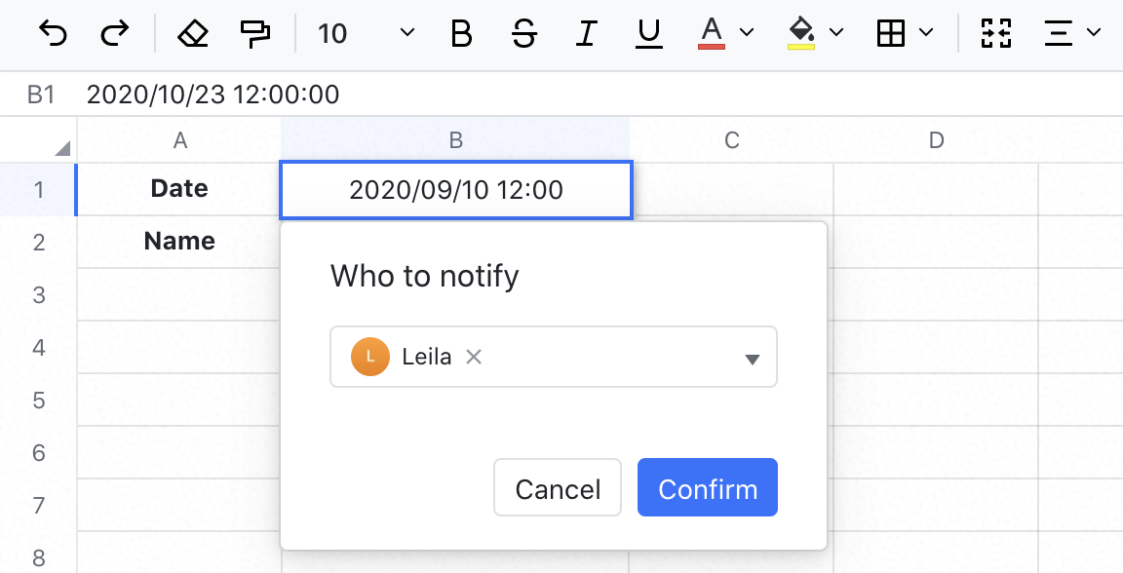Toggle underline formatting
The width and height of the screenshot is (1123, 573).
click(x=648, y=34)
